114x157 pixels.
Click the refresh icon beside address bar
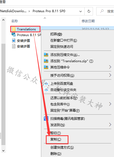click(x=89, y=11)
